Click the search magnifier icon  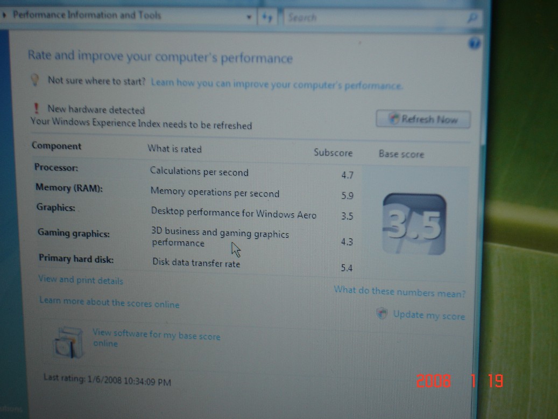coord(472,17)
